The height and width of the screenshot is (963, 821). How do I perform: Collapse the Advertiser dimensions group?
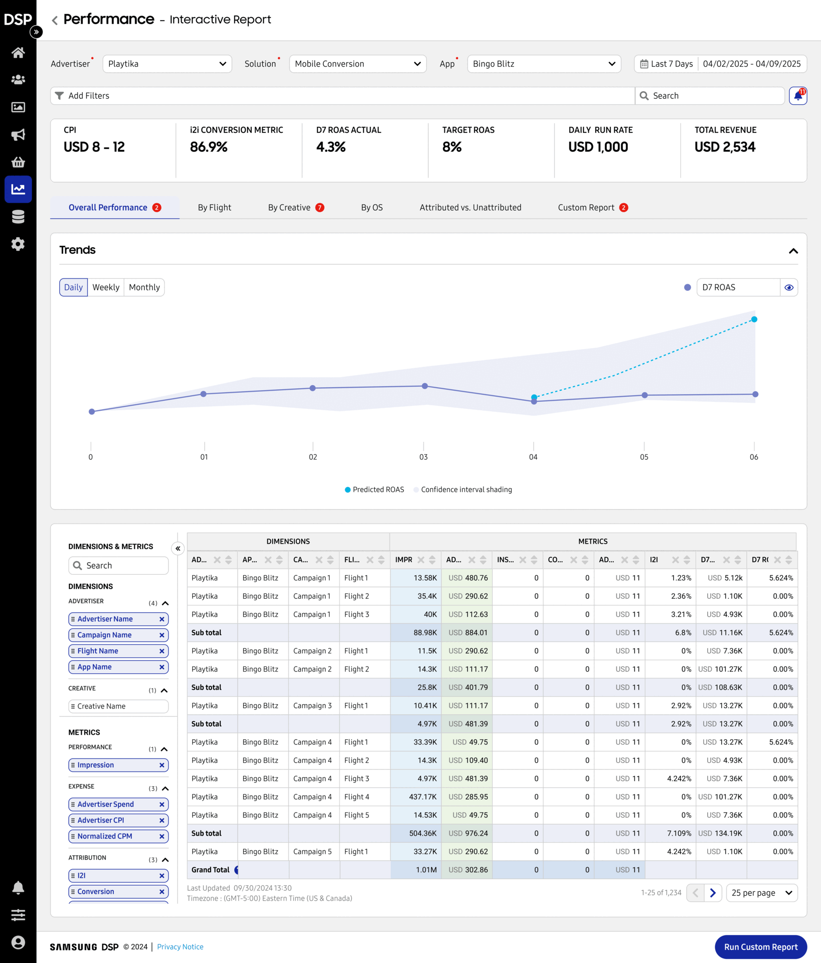coord(166,603)
